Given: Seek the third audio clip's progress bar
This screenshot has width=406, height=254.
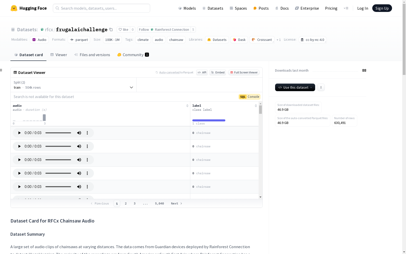Looking at the screenshot, I should 58,160.
